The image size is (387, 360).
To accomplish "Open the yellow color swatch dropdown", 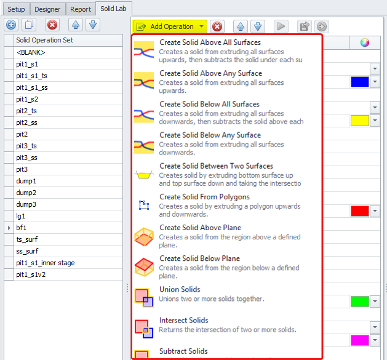I will [x=375, y=121].
